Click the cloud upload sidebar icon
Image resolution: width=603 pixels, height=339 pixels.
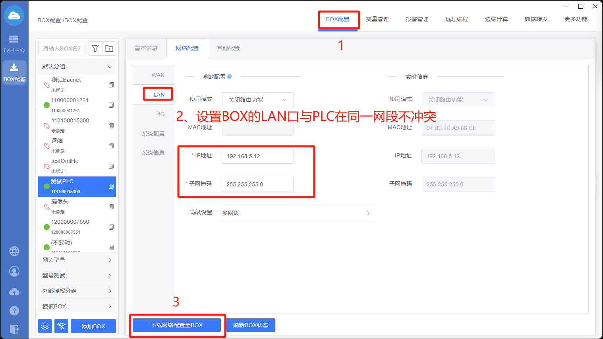(14, 292)
